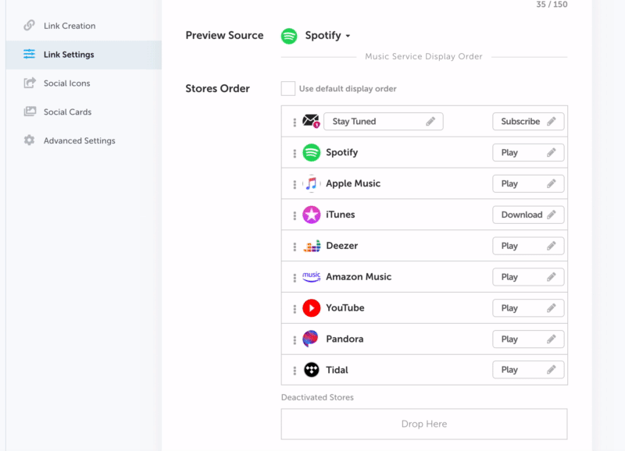The width and height of the screenshot is (625, 451).
Task: Click the Drop Here deactivated stores box
Action: [424, 424]
